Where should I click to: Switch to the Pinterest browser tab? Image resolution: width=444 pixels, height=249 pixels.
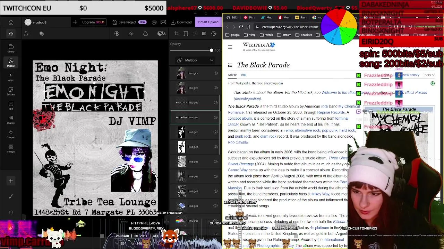coord(249,17)
